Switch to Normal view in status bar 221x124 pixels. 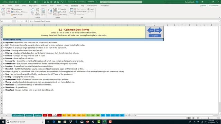(x=189, y=118)
